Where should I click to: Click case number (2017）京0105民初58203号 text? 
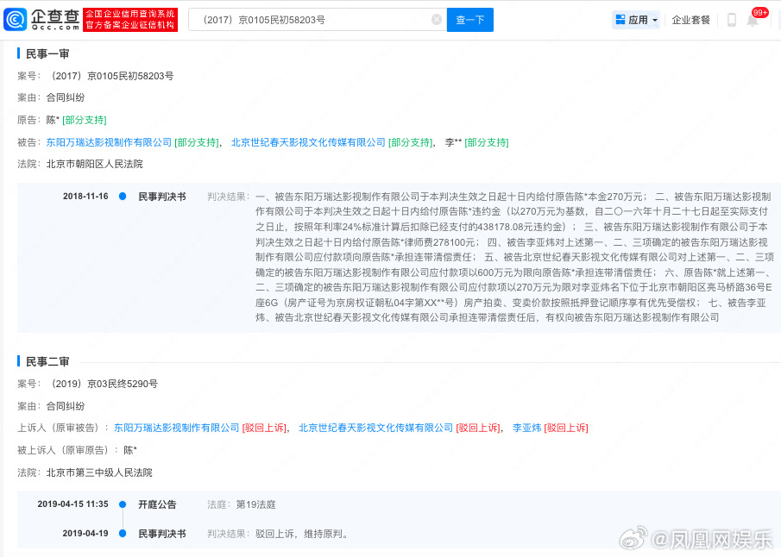pos(110,76)
